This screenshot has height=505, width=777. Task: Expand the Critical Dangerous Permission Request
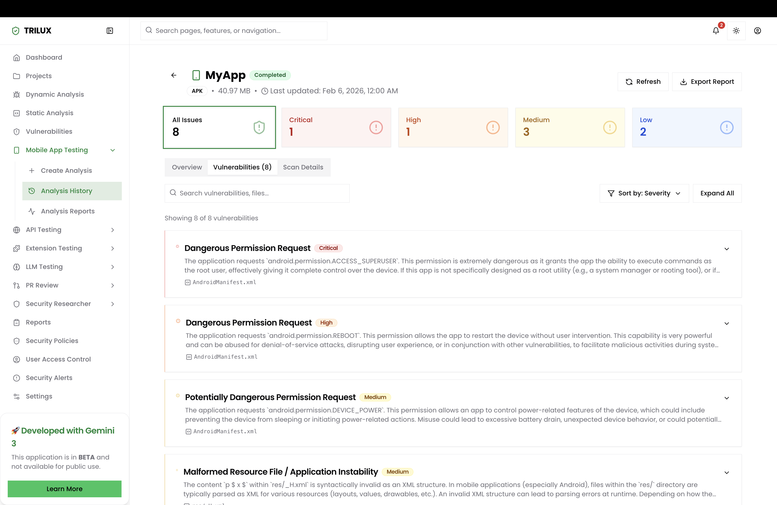point(726,249)
